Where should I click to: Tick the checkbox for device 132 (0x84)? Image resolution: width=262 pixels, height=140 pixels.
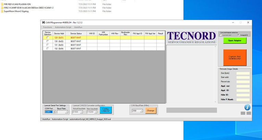coord(48,49)
